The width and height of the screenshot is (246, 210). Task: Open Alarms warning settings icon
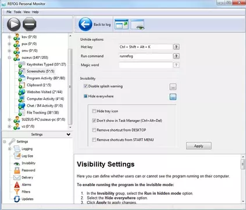17,184
